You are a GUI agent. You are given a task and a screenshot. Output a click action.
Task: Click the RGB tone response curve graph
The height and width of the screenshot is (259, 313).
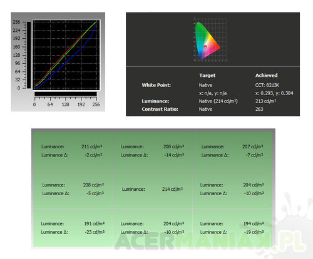[x=66, y=55]
